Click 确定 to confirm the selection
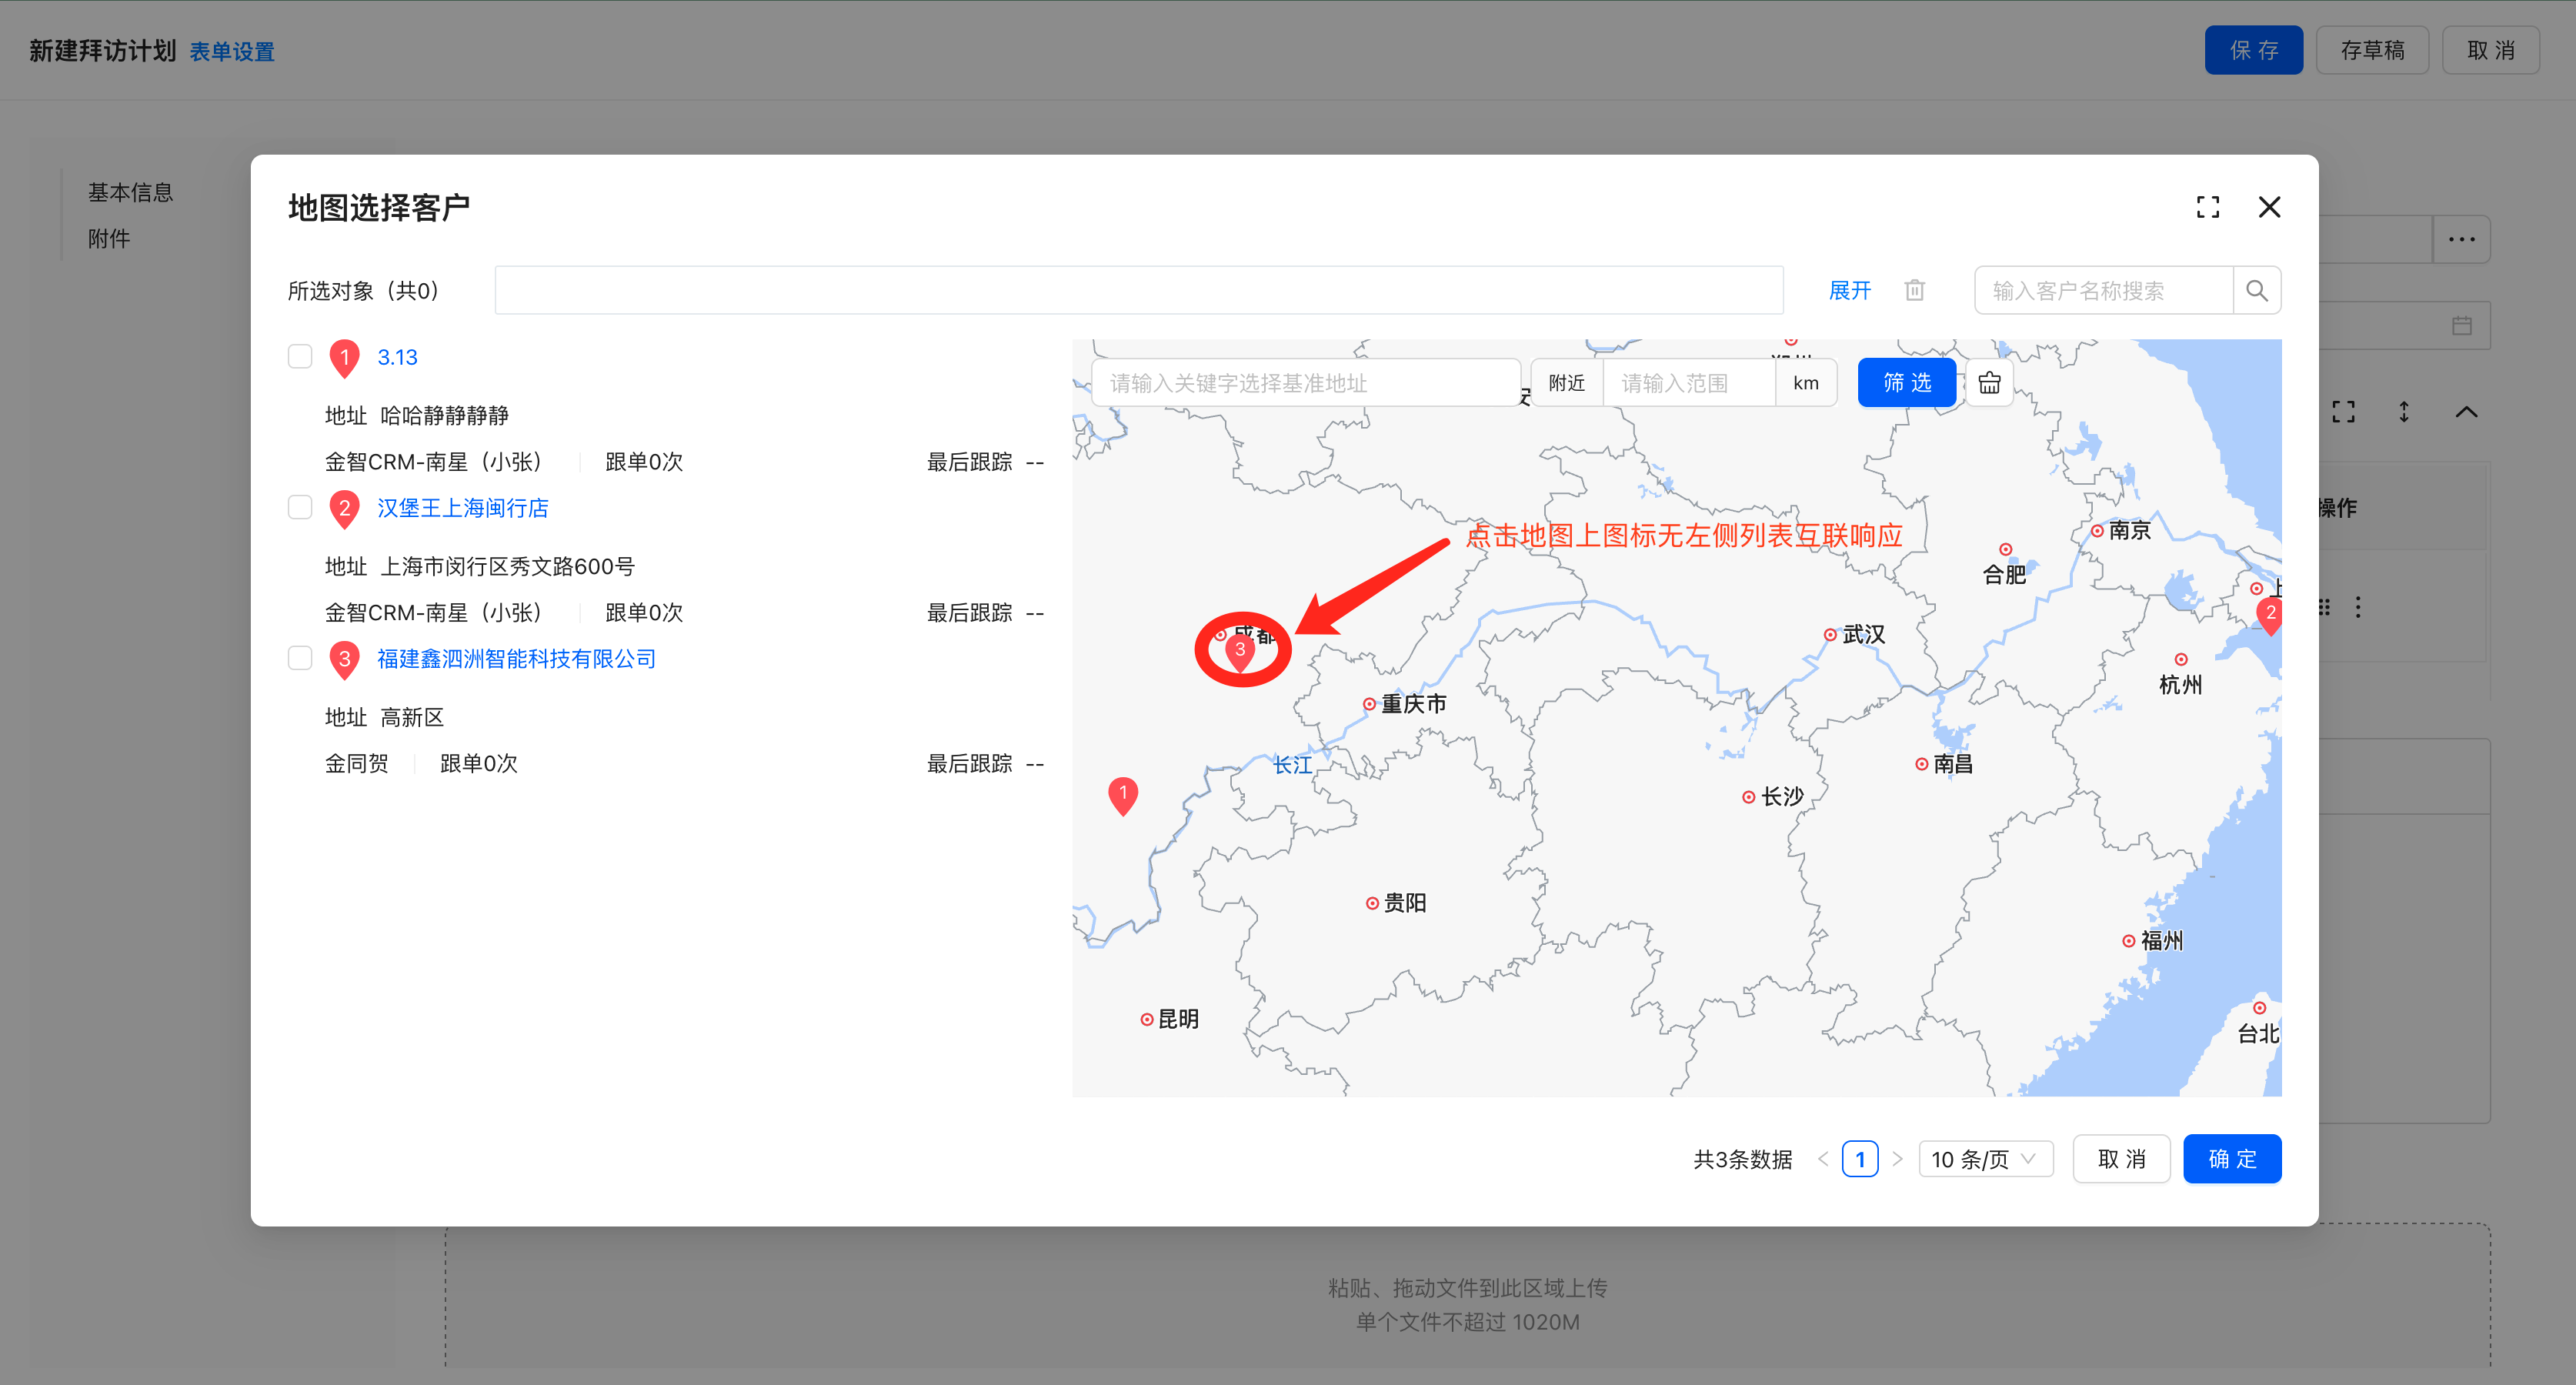Screen dimensions: 2576x1385 [2231, 1159]
